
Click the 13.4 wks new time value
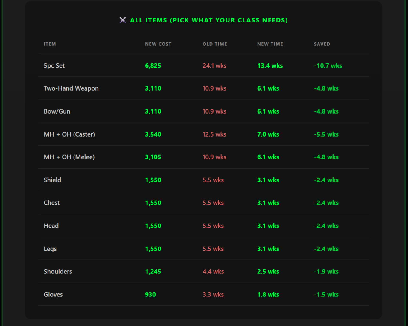point(270,66)
